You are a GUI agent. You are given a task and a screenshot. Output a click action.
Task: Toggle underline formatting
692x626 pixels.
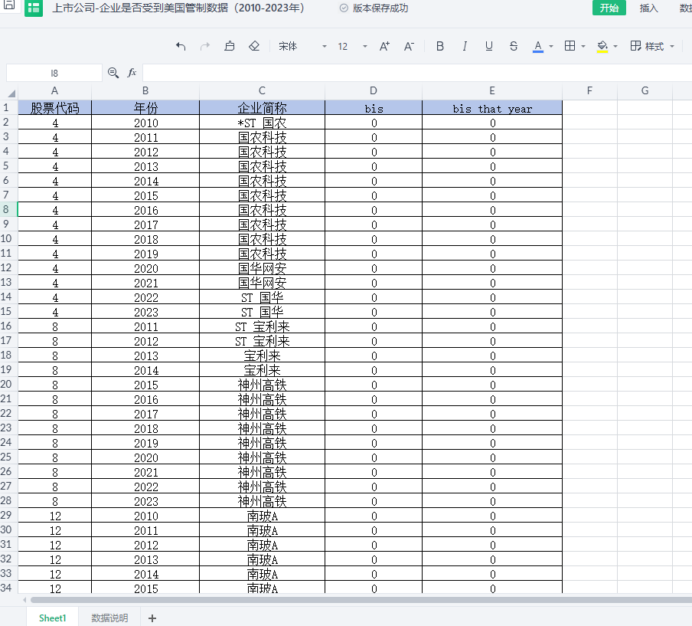click(489, 46)
